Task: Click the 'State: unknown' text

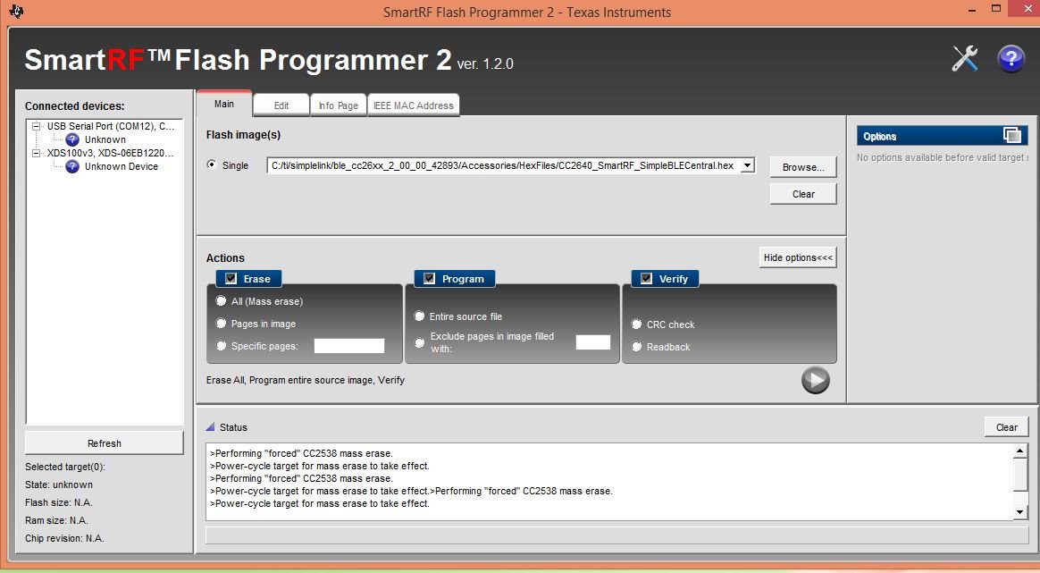Action: click(x=59, y=485)
